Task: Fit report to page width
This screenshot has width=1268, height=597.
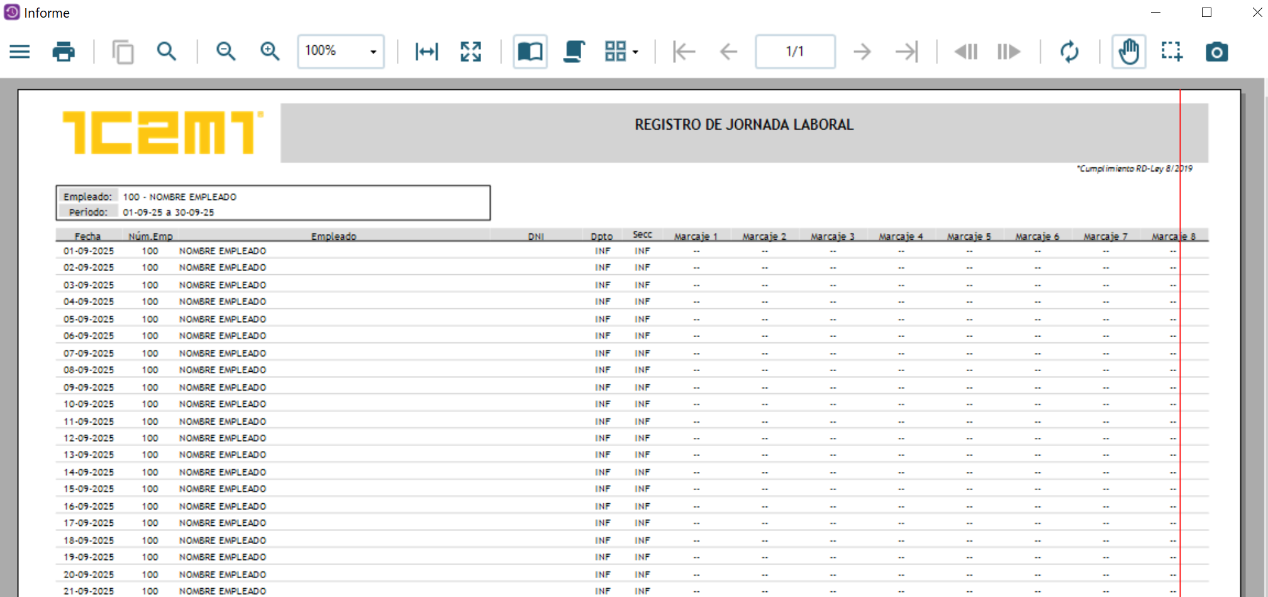Action: pos(426,52)
